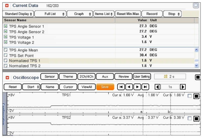Decrease the 1s time scale

158,87
